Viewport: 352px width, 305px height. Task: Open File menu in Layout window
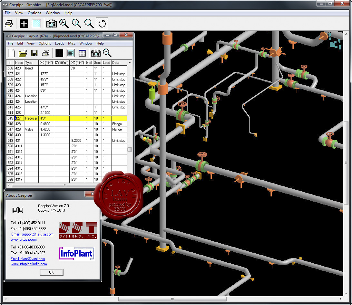(11, 43)
